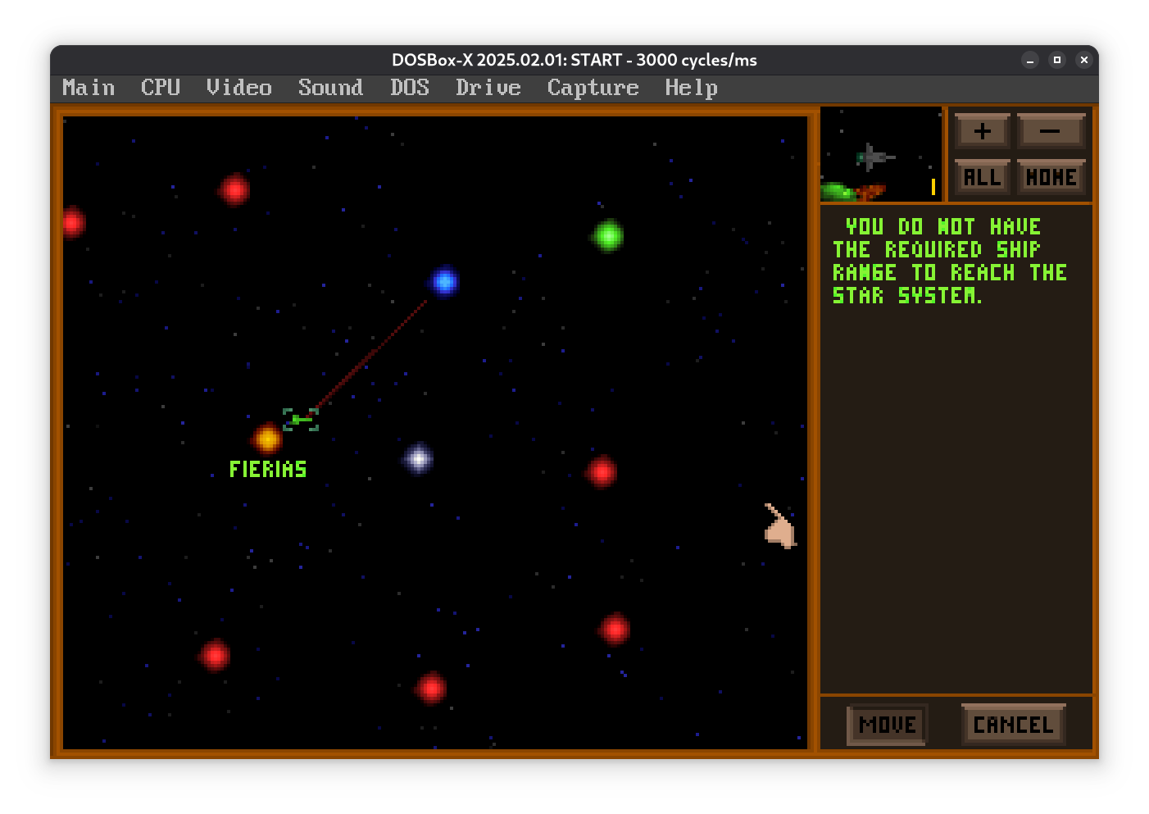Open the Capture menu
Viewport: 1149px width, 814px height.
click(x=593, y=88)
